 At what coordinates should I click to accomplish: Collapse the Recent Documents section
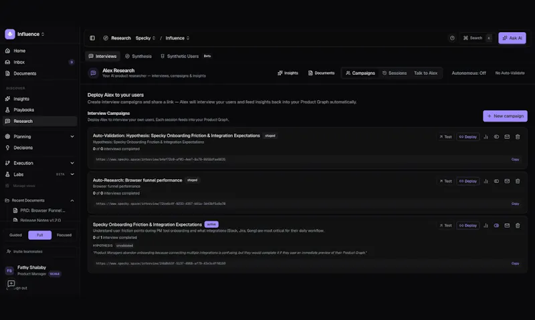72,200
